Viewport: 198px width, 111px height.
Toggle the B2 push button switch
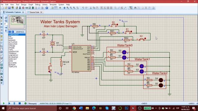pos(142,39)
